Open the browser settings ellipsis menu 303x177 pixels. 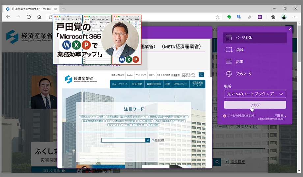294,17
